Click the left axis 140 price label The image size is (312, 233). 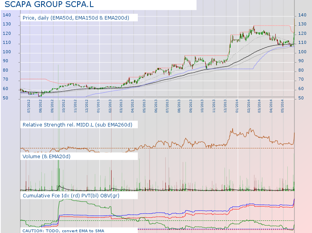click(x=7, y=15)
